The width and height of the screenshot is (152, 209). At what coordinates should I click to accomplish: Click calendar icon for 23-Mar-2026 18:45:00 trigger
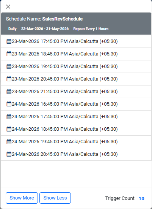9,54
